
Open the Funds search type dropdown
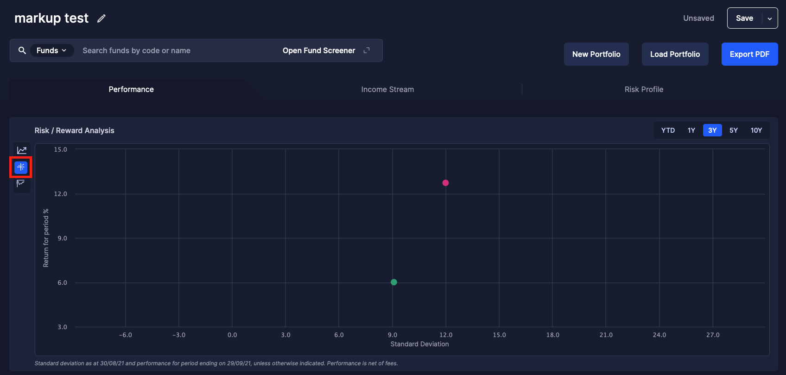(x=51, y=50)
